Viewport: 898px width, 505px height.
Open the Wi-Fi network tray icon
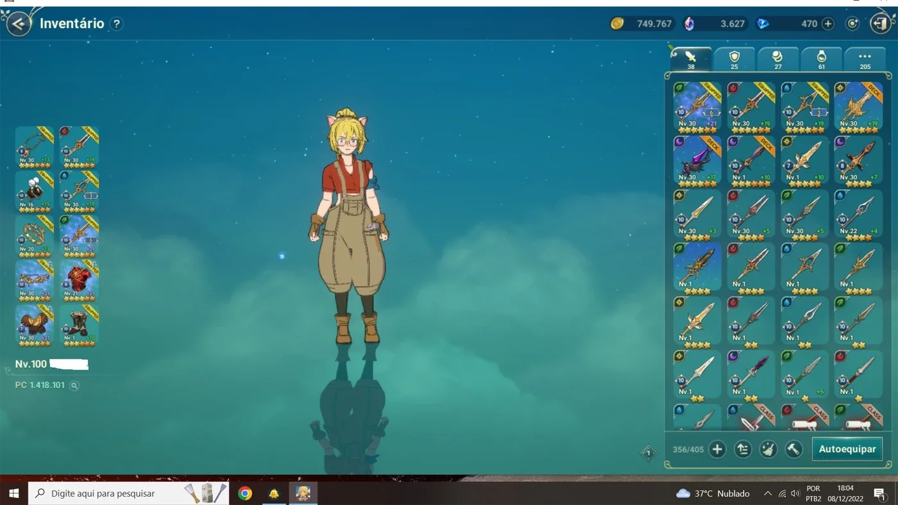click(782, 493)
